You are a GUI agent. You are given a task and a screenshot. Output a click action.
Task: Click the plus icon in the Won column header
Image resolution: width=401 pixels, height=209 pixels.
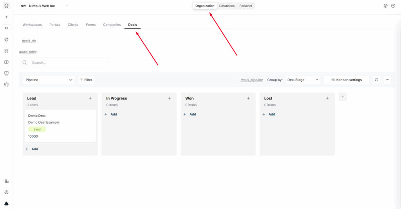248,98
